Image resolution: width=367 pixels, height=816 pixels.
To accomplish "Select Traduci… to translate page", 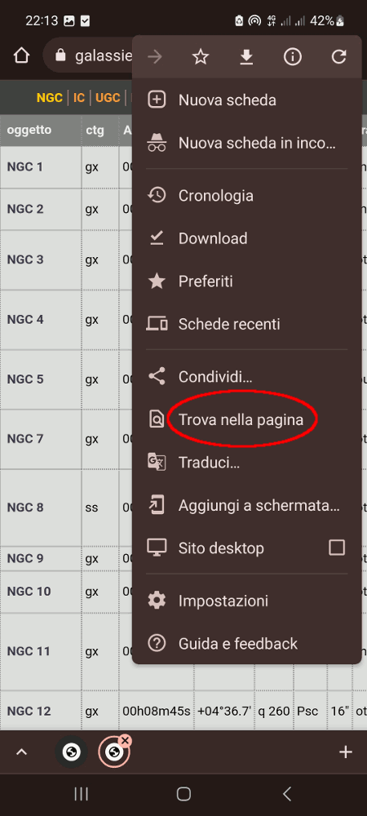I will (247, 462).
